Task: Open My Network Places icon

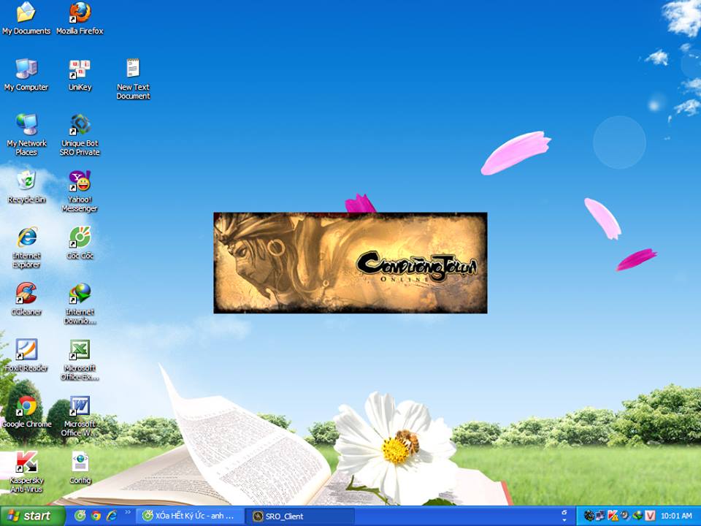Action: click(26, 134)
